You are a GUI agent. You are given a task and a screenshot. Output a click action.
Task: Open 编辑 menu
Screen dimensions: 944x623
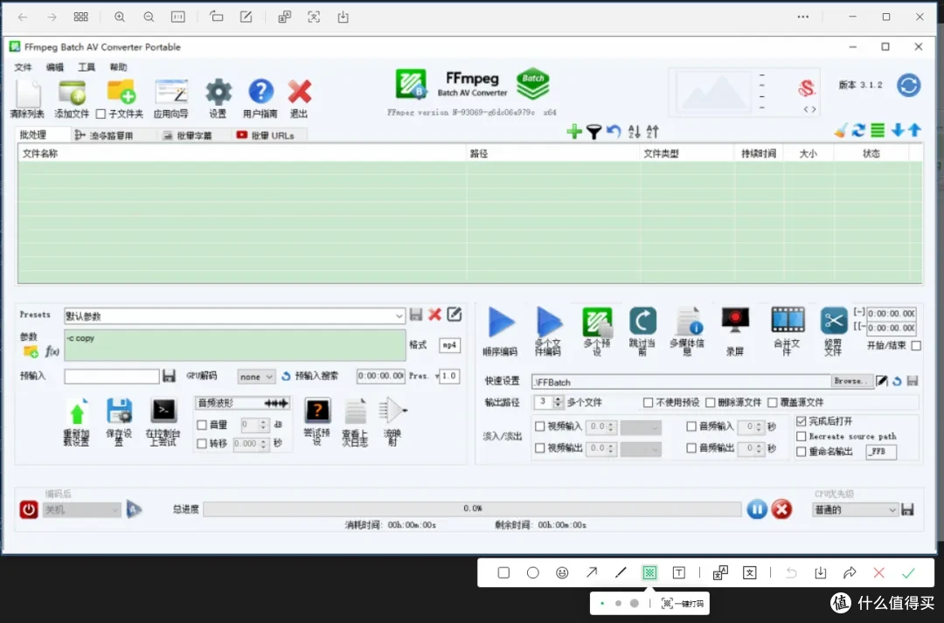[x=55, y=66]
